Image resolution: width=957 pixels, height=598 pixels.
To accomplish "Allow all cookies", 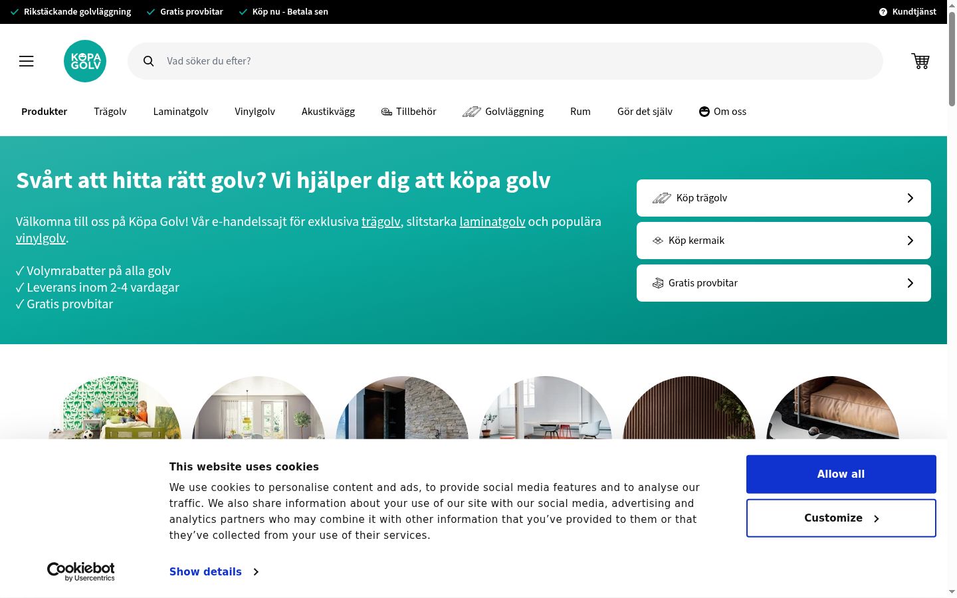I will (841, 474).
